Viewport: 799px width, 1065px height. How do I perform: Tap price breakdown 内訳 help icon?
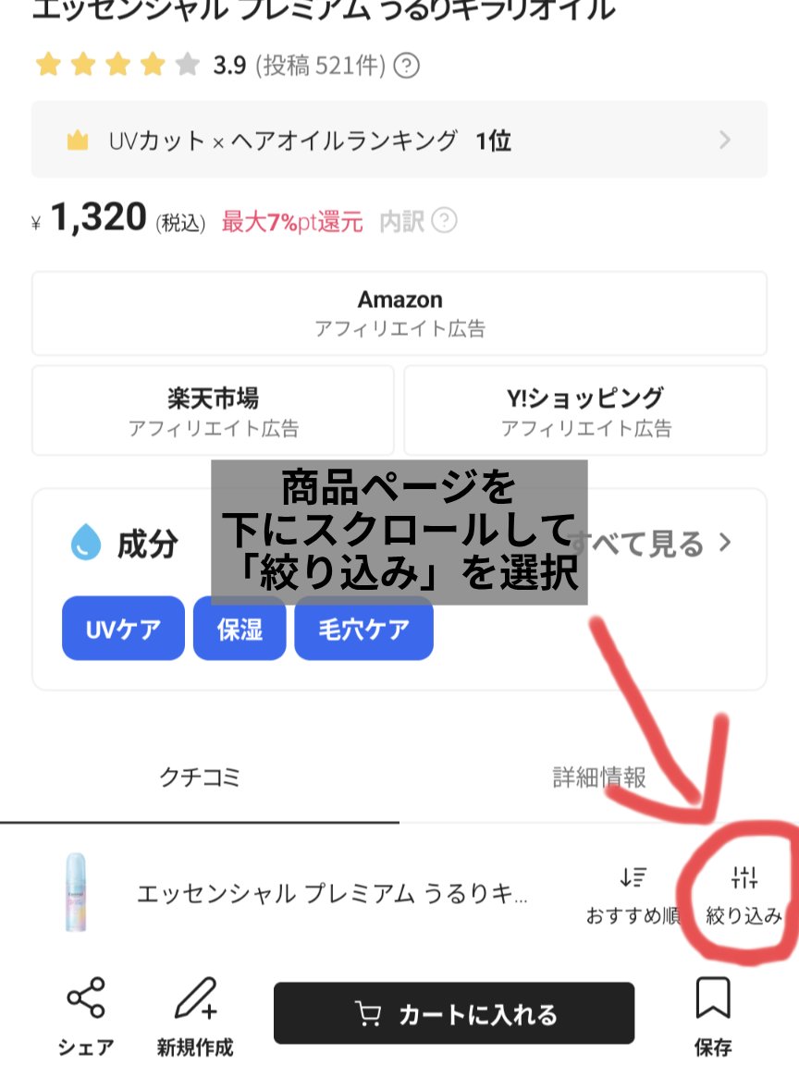coord(445,221)
